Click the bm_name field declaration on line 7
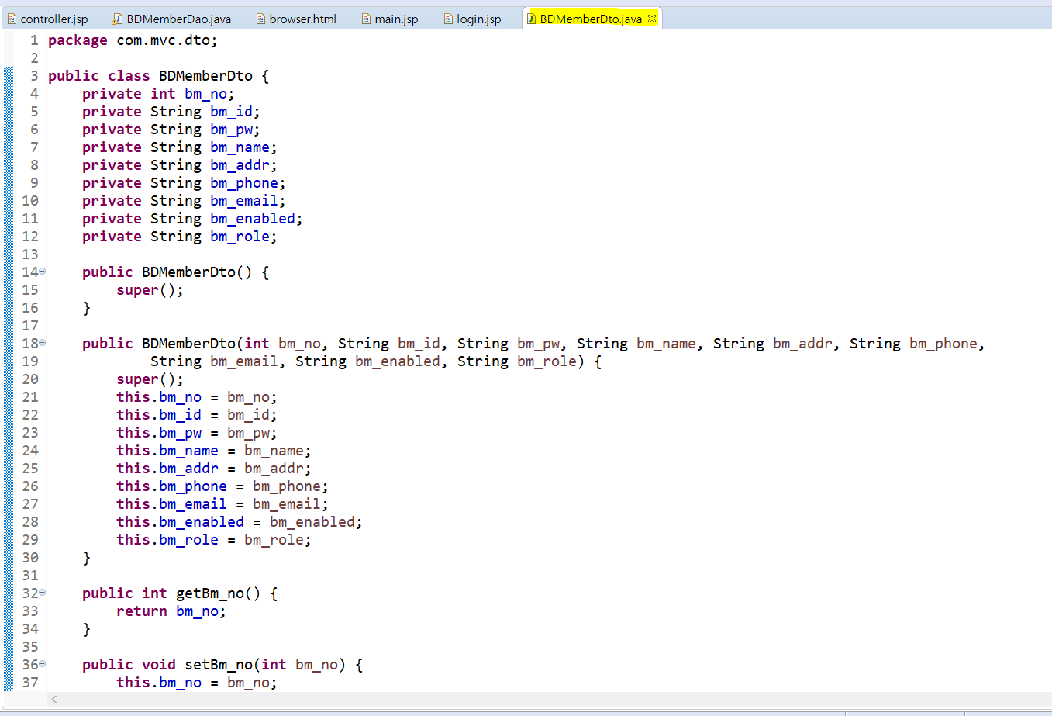The width and height of the screenshot is (1052, 716). pos(180,147)
